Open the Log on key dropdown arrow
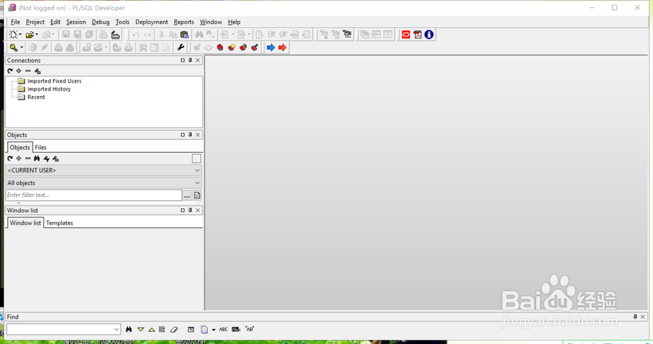Screen dimensions: 653x344 [22, 48]
